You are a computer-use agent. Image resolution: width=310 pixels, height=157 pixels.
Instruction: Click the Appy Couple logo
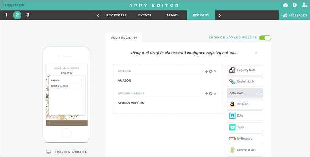tap(14, 5)
